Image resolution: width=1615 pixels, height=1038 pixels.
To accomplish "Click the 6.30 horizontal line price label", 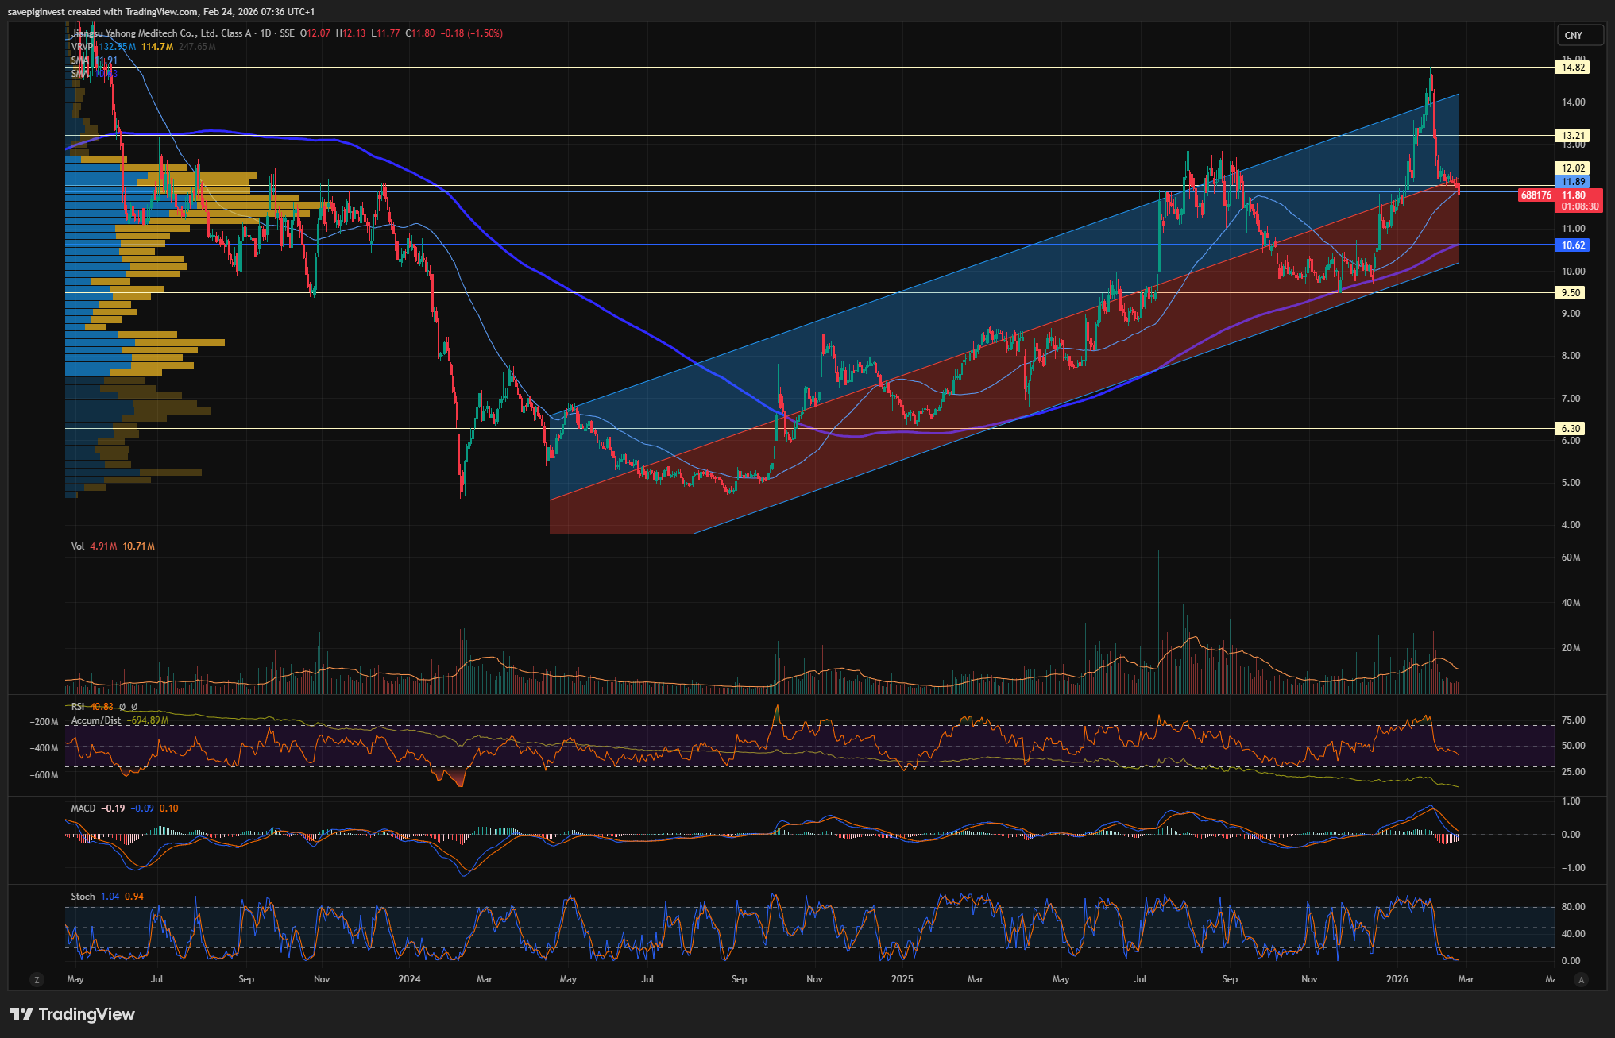I will tap(1571, 428).
